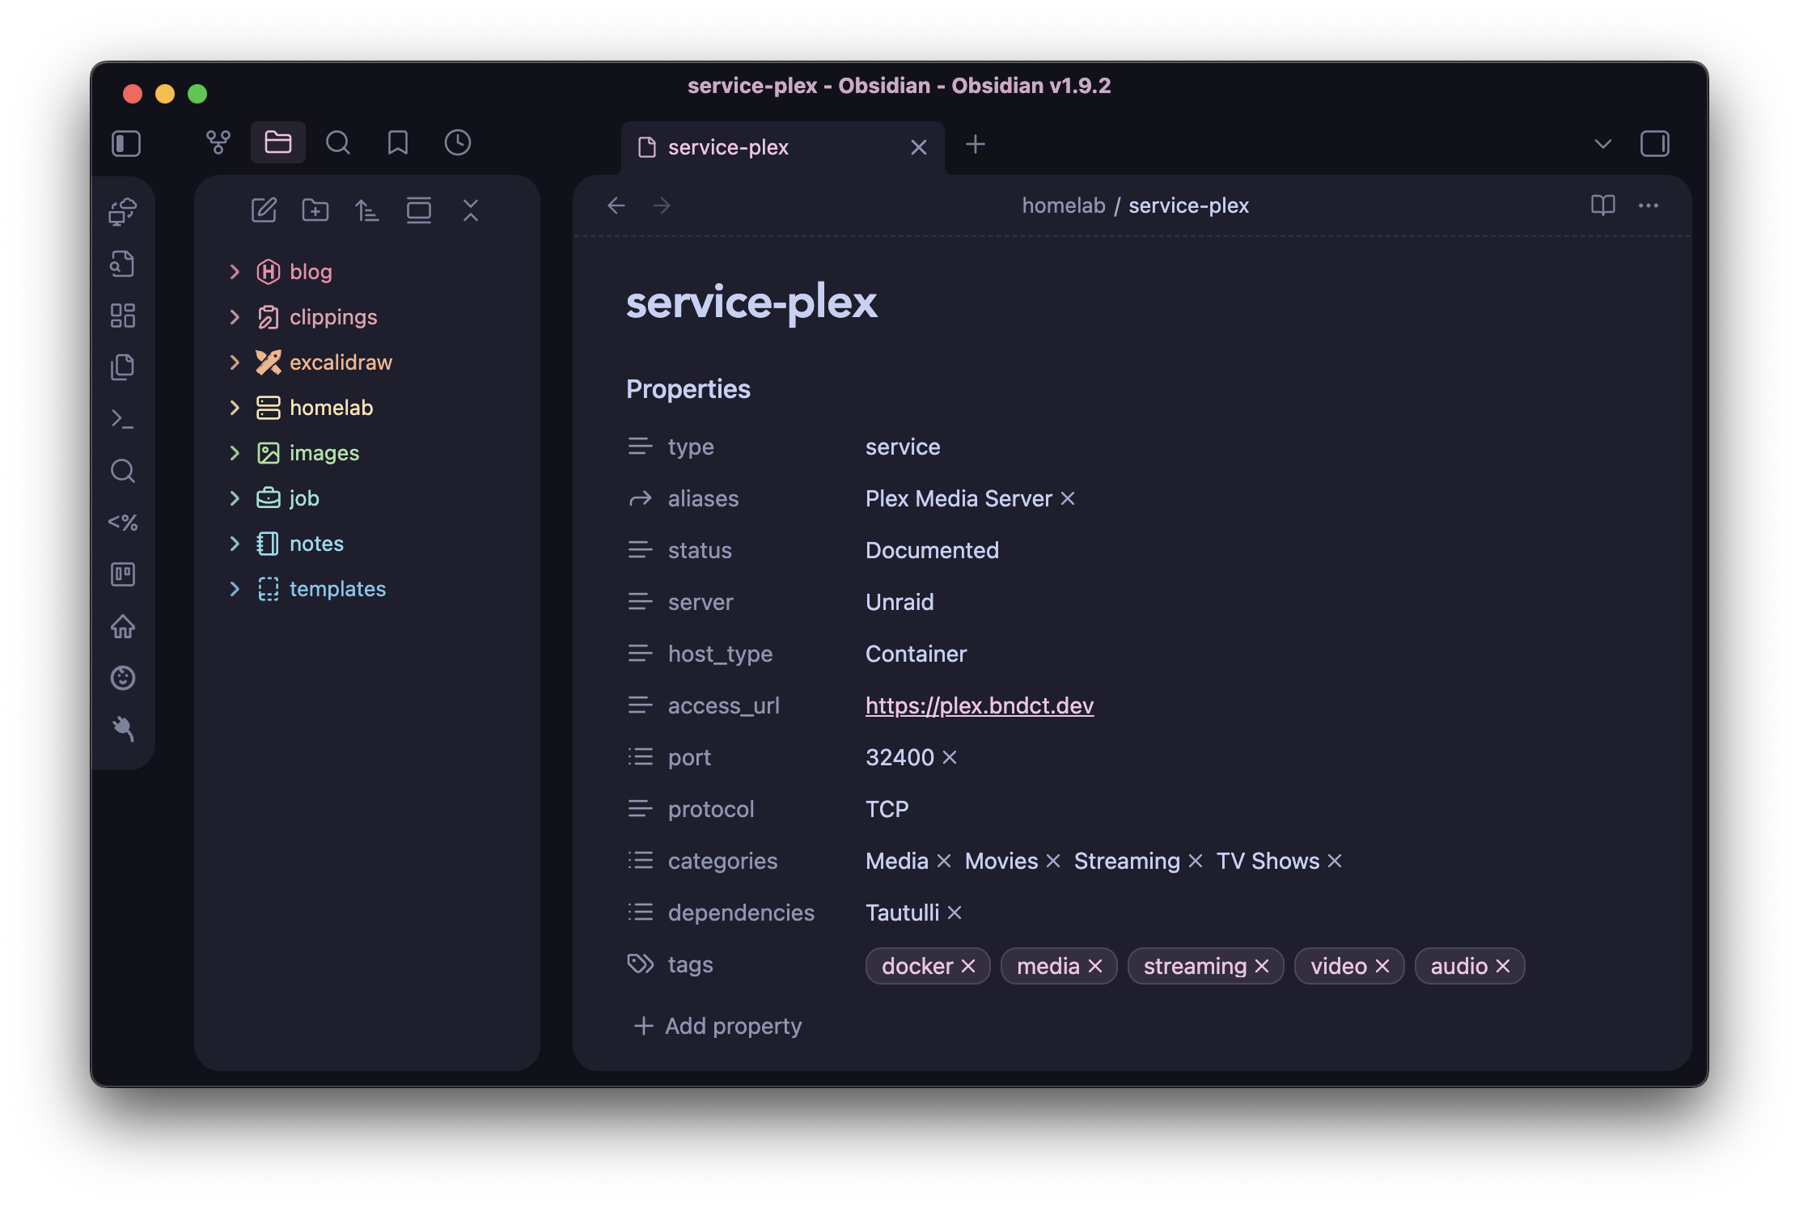Add a new tab with plus icon
The image size is (1799, 1207).
(976, 145)
